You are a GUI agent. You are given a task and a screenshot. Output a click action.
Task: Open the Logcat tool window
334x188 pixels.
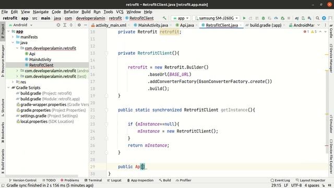114,180
